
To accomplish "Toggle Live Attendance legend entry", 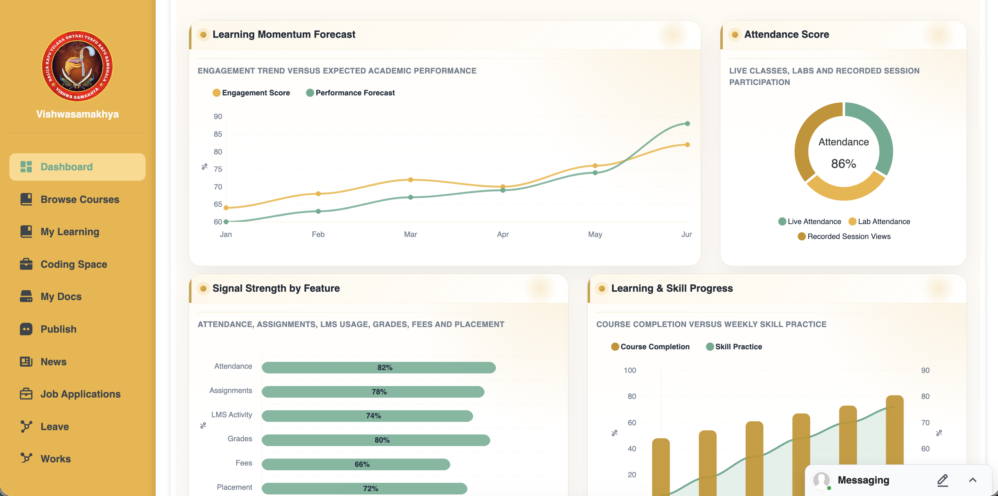I will pos(809,222).
